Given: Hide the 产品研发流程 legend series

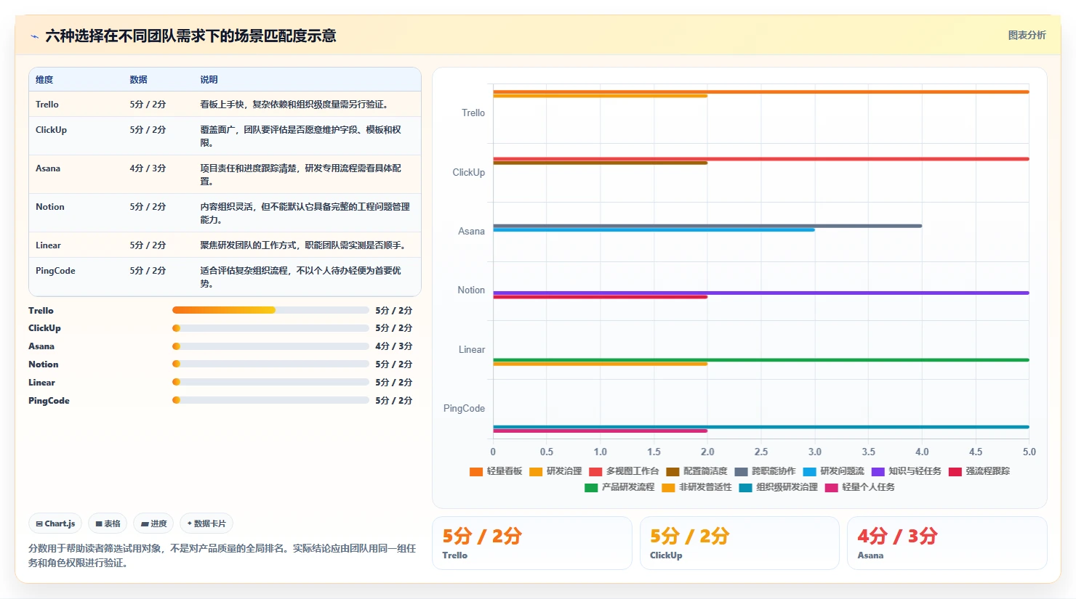Looking at the screenshot, I should tap(619, 487).
